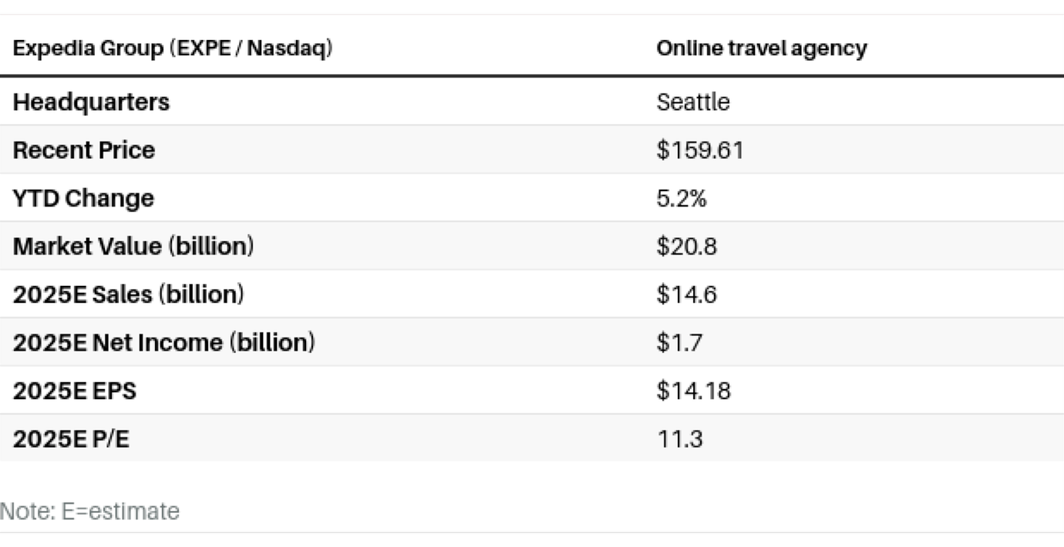Click the Online travel agency header
1064x547 pixels.
coord(761,49)
